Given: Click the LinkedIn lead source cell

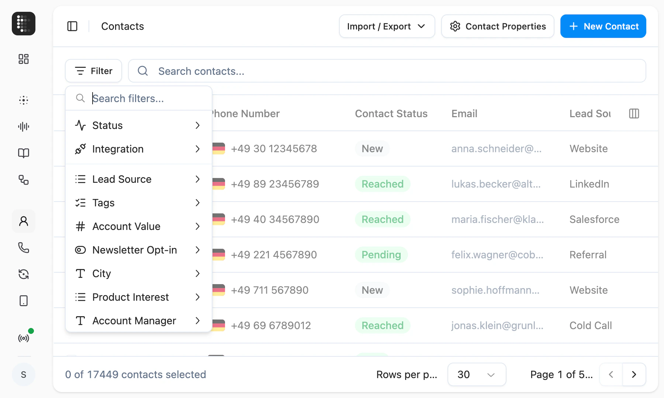Looking at the screenshot, I should click(589, 184).
